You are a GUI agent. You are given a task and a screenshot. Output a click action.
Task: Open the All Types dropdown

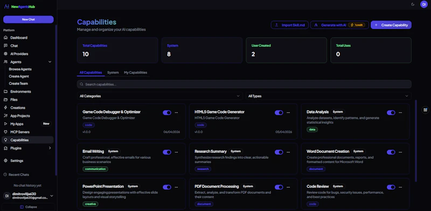click(328, 96)
